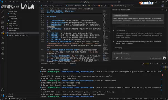Click the day7_mcp command center search
This screenshot has width=168, height=100.
click(85, 2)
